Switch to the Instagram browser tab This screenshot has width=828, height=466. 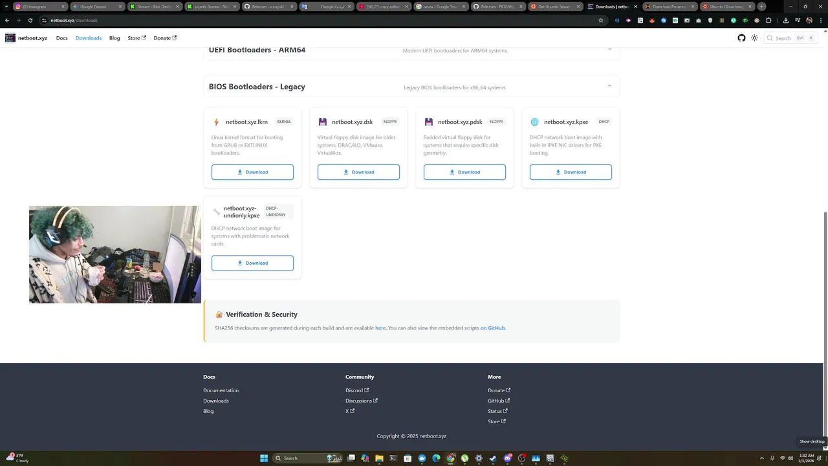(x=40, y=6)
